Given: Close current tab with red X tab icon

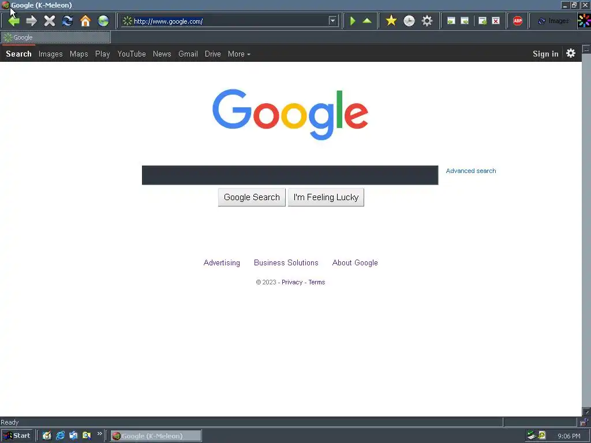Looking at the screenshot, I should pyautogui.click(x=496, y=21).
